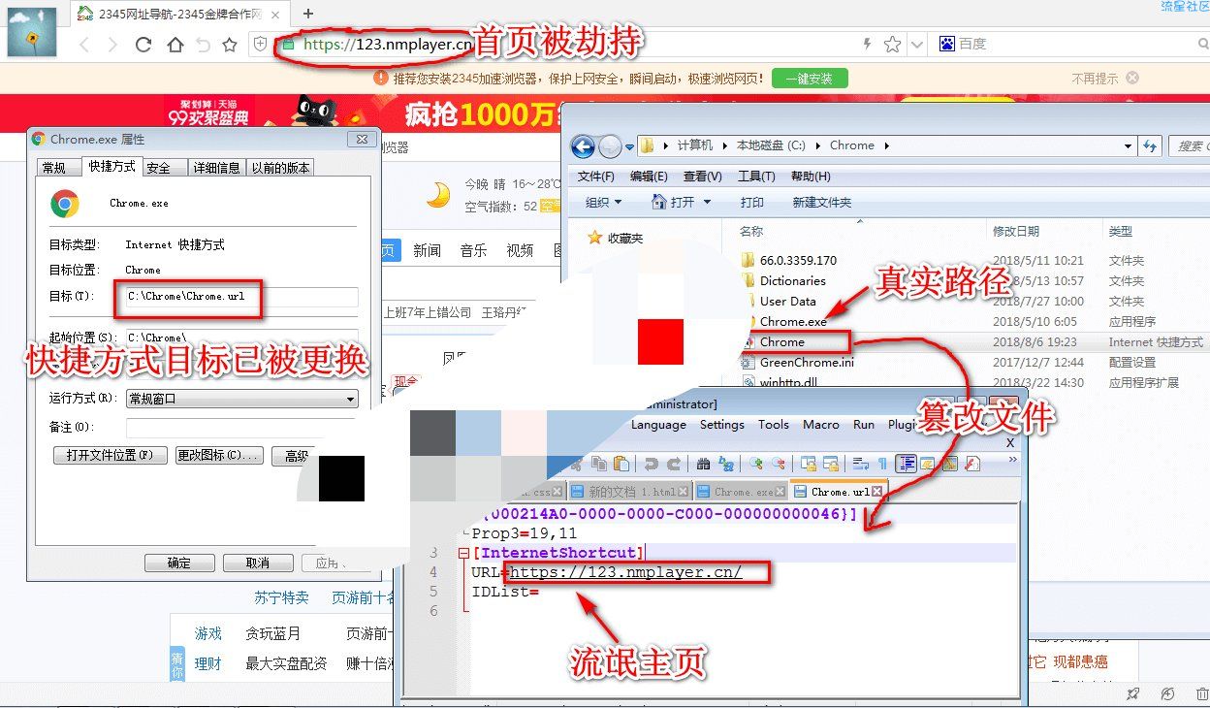Click the Zoom In icon in Notepad++
The image size is (1210, 708).
point(753,464)
